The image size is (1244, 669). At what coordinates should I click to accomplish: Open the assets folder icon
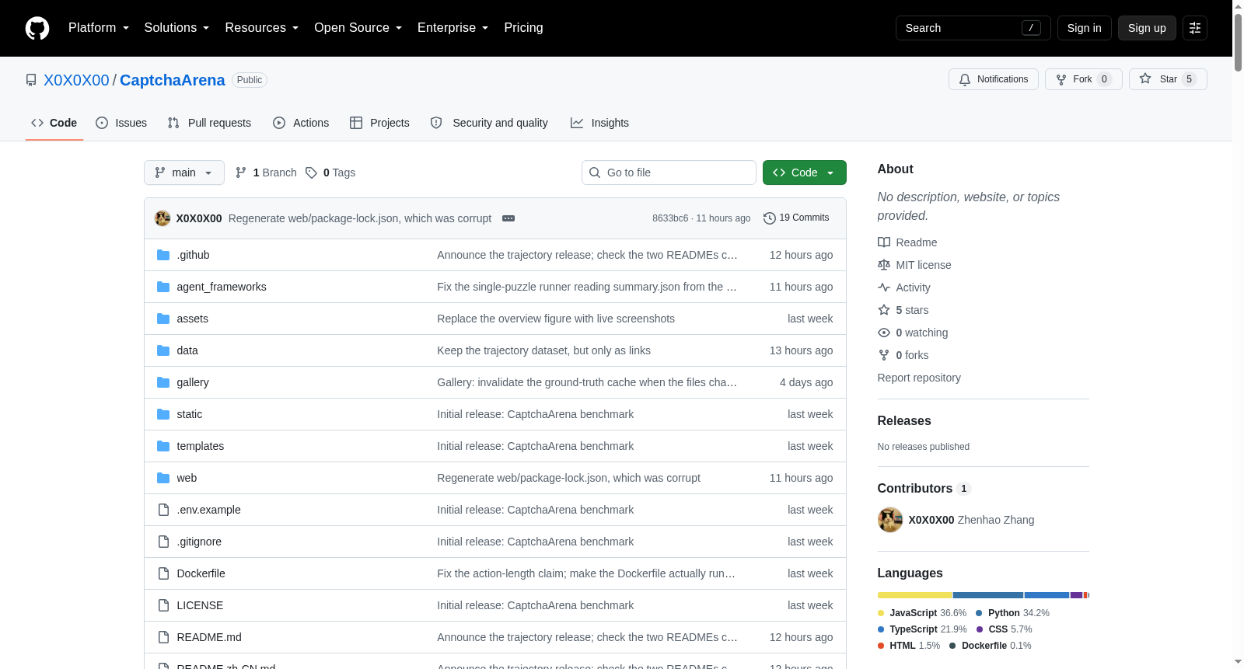[x=163, y=319]
